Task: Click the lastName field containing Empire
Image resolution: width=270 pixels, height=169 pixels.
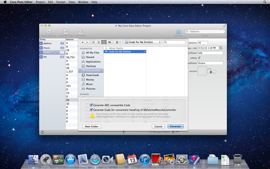Action: pos(210,63)
